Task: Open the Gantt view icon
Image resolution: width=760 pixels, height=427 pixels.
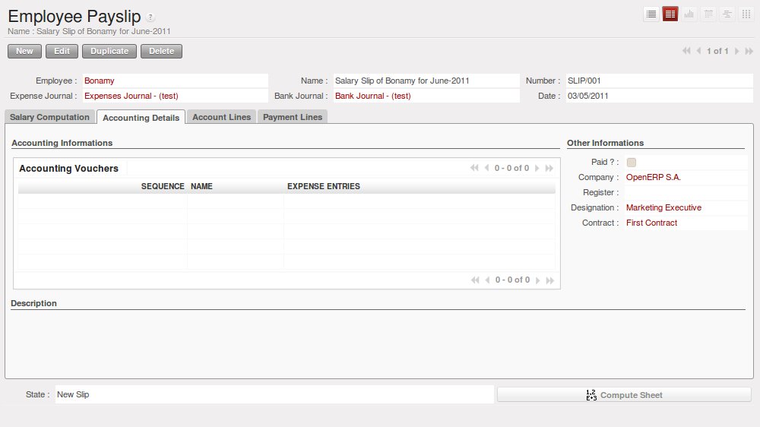Action: click(x=727, y=14)
